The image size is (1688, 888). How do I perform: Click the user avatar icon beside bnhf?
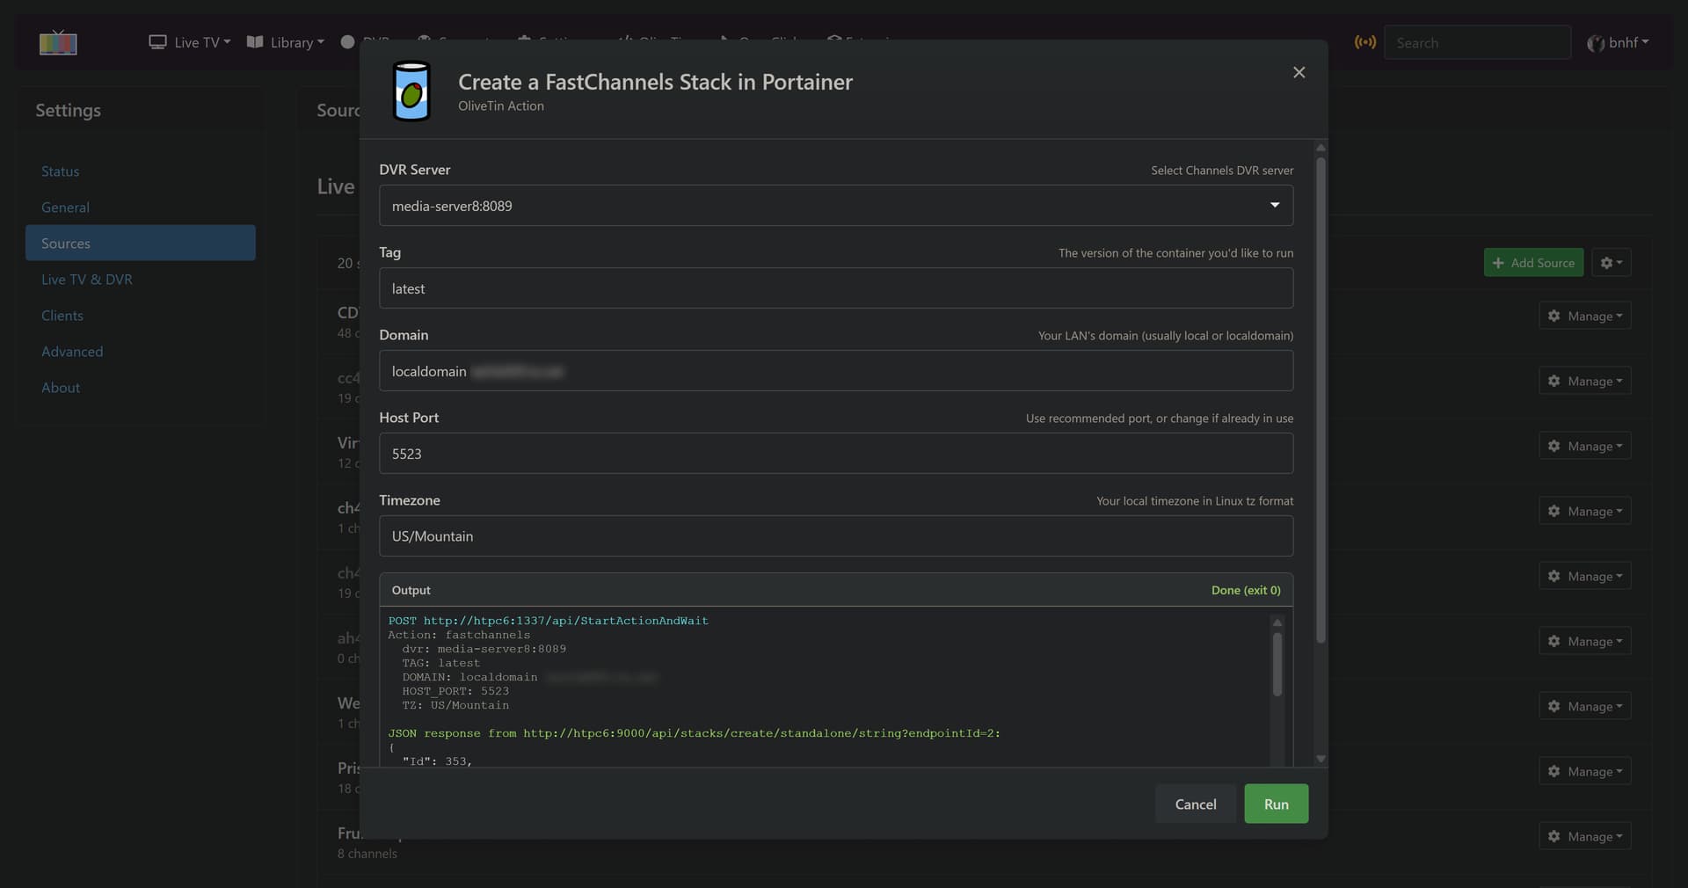point(1595,43)
